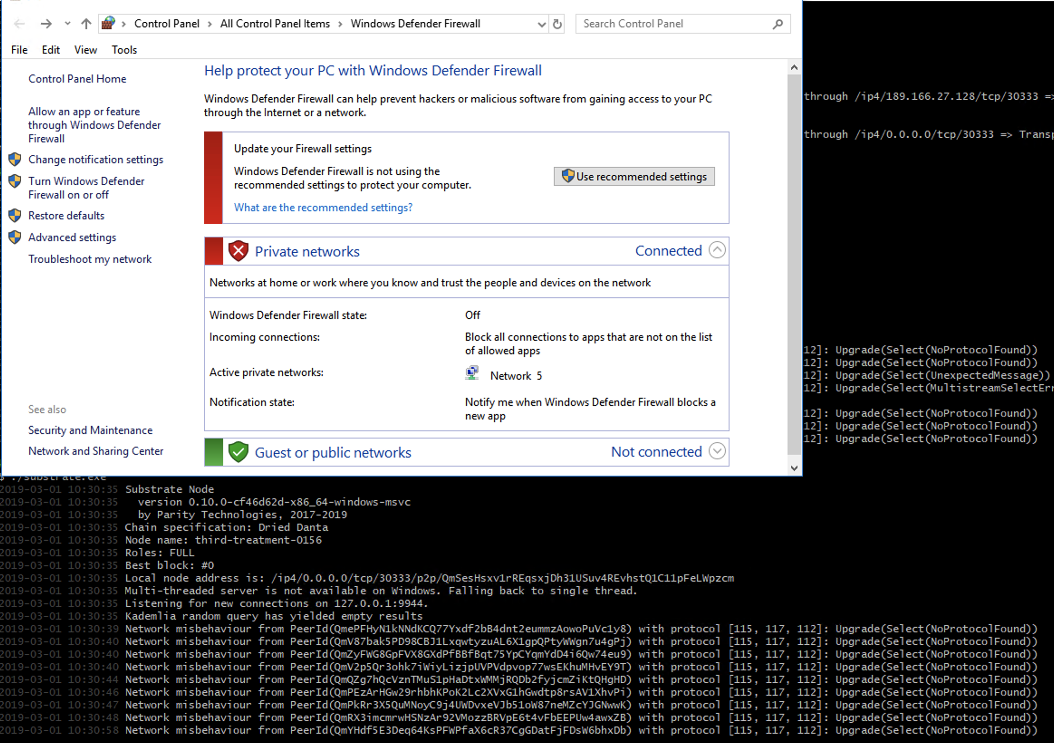This screenshot has width=1054, height=743.
Task: Click the Private networks heading
Action: click(x=307, y=251)
